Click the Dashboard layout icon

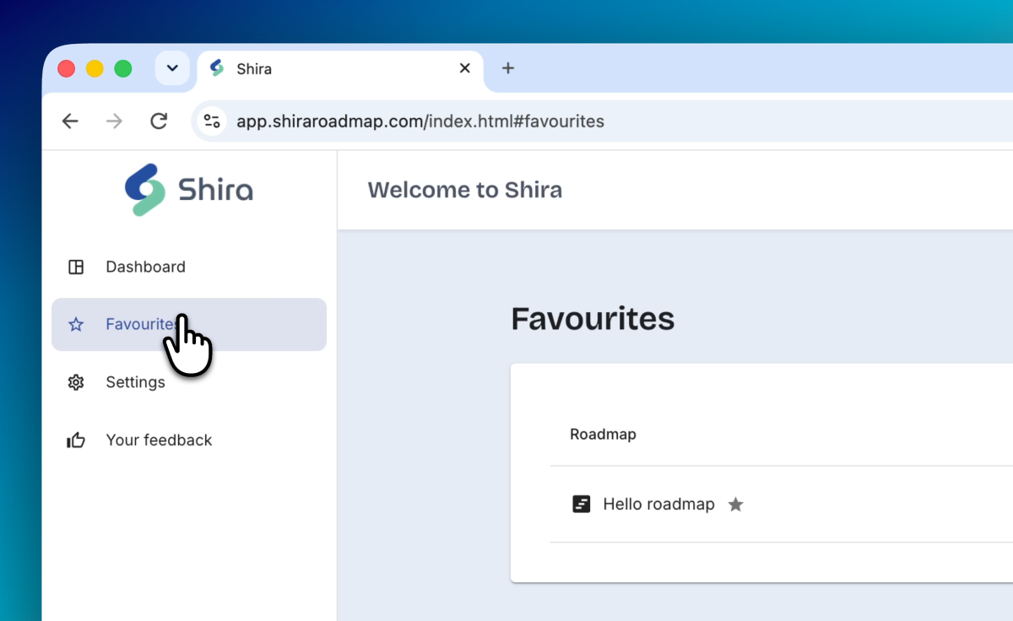tap(76, 267)
